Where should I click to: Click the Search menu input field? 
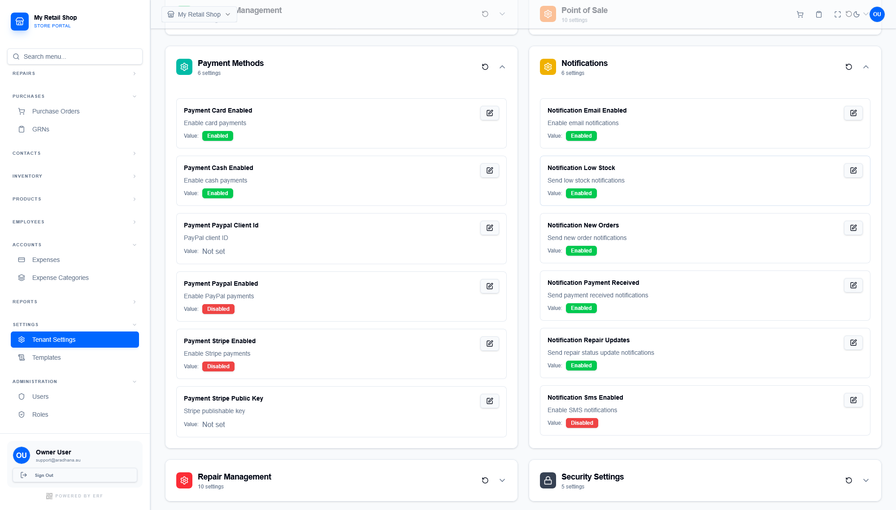75,57
